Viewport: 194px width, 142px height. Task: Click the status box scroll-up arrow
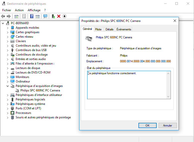[x=168, y=73]
